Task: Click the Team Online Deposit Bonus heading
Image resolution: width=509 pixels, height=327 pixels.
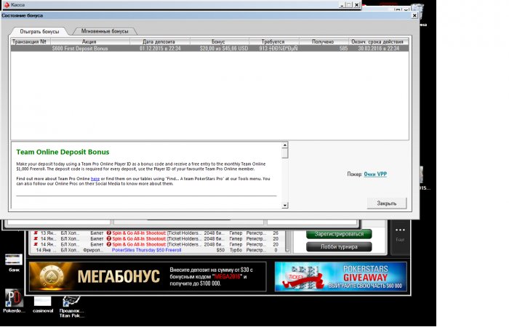Action: [63, 152]
